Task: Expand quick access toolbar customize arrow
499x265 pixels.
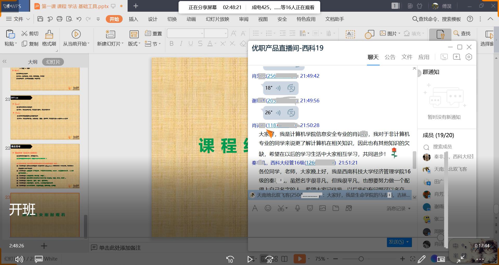Action: 98,19
